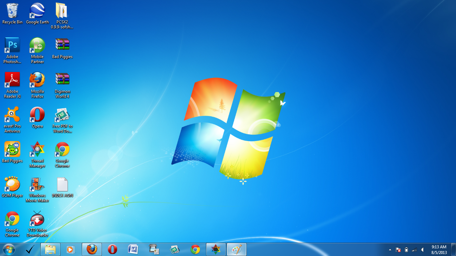The image size is (456, 256).
Task: Select the Digimon World 4 archive icon
Action: pos(62,85)
